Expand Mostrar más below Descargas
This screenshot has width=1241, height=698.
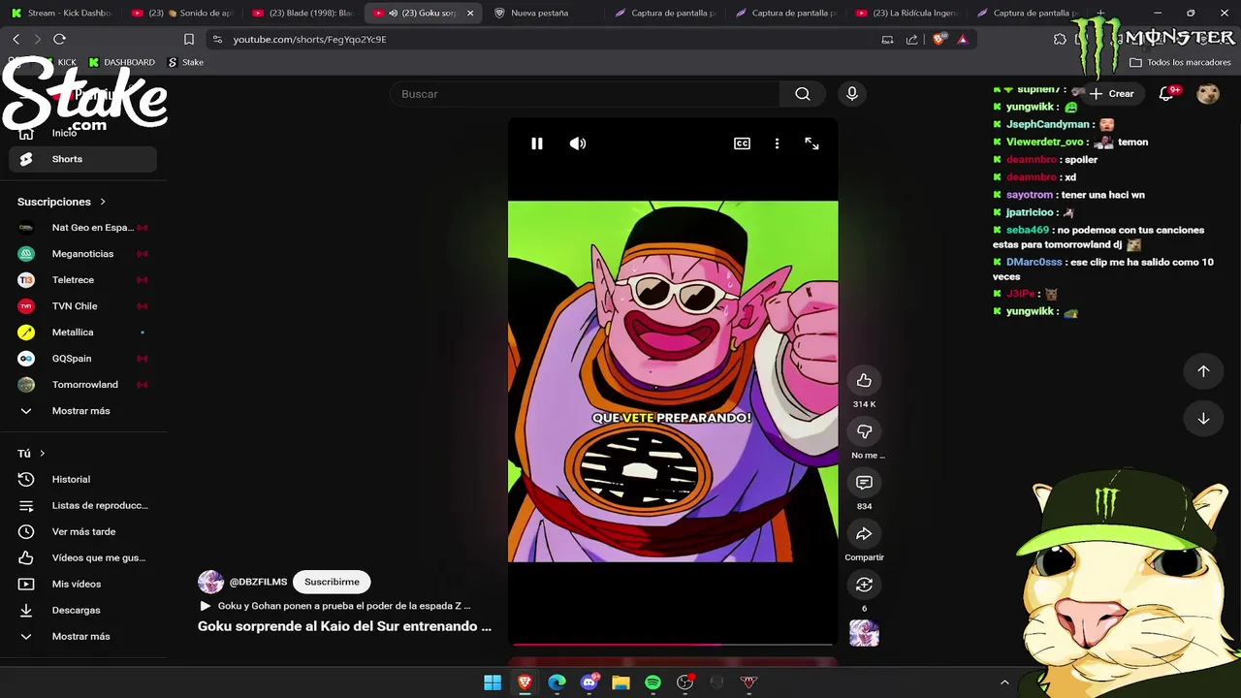82,636
